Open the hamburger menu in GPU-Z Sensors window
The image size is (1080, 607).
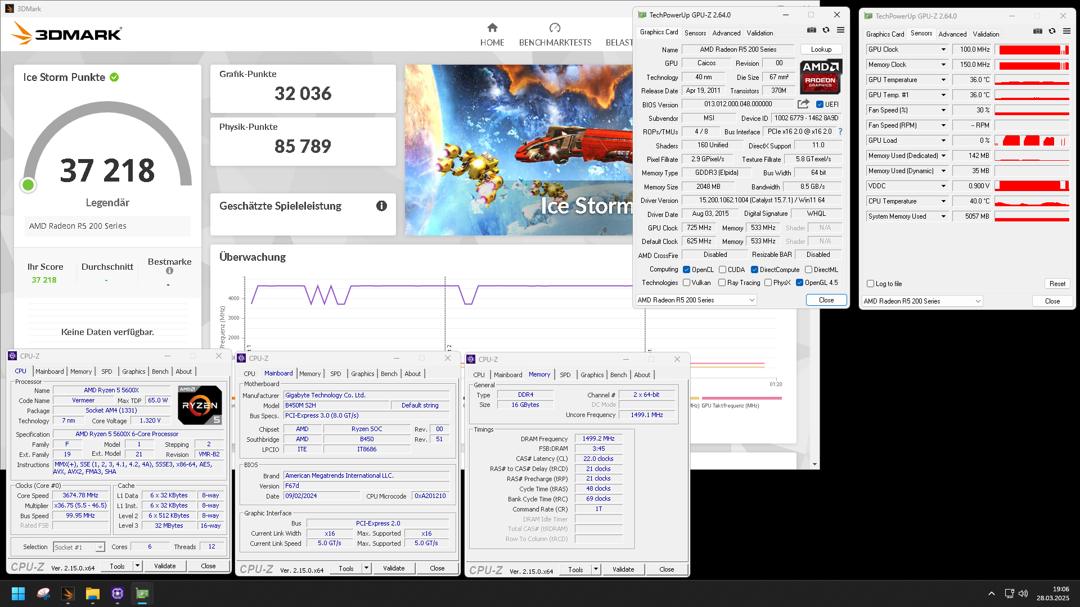pyautogui.click(x=1066, y=31)
